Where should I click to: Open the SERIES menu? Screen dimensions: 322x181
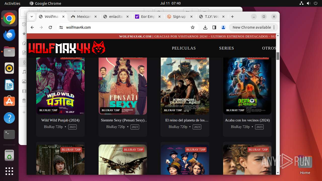226,48
